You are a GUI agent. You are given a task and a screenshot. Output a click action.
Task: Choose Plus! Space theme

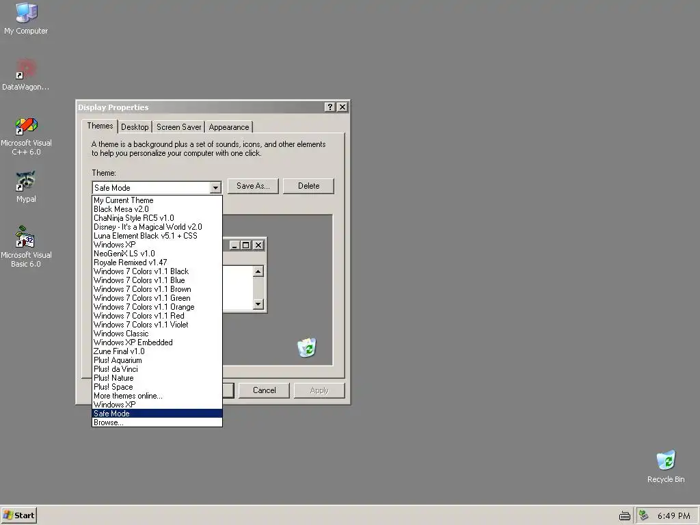[157, 387]
